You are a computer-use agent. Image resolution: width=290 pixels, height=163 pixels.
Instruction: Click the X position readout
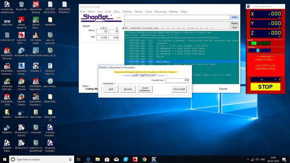tap(266, 14)
